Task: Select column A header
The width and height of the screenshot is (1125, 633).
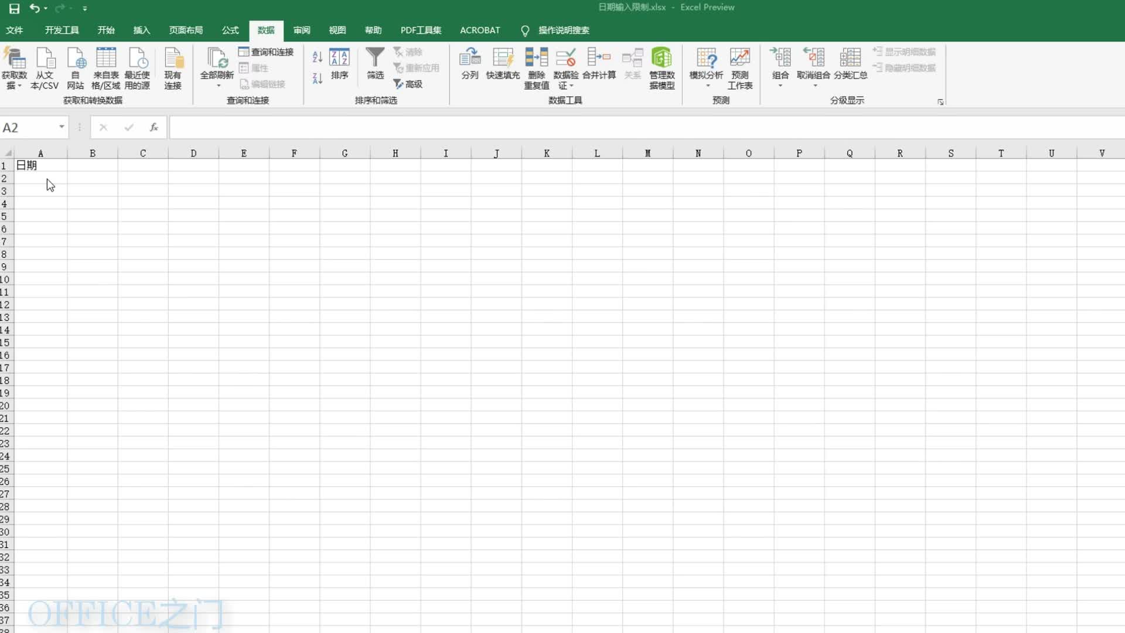Action: tap(40, 153)
